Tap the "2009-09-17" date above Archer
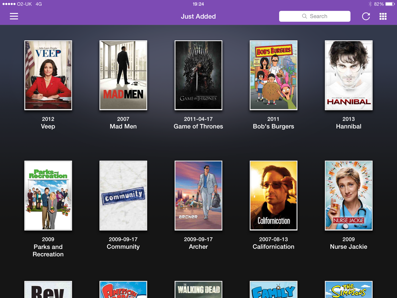 tap(198, 239)
